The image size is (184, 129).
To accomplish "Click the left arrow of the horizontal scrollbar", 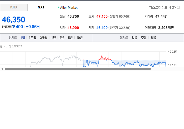I will (x=2, y=69).
